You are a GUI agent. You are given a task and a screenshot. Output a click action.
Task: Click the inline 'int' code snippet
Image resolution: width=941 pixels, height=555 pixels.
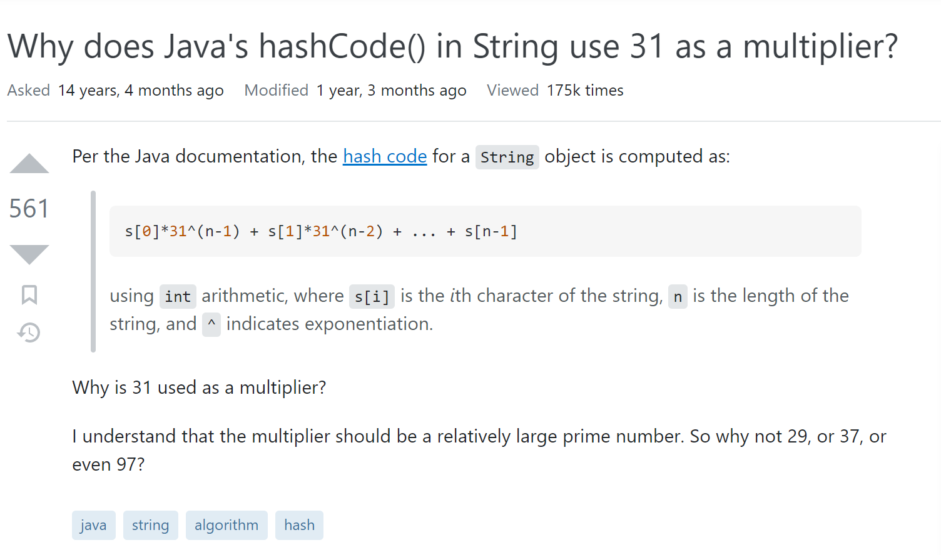[178, 296]
